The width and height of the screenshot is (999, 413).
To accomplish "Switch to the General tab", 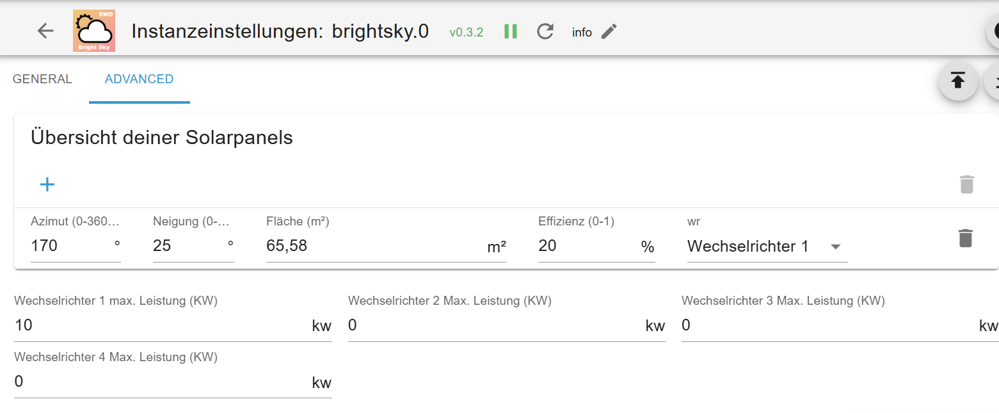I will coord(42,79).
